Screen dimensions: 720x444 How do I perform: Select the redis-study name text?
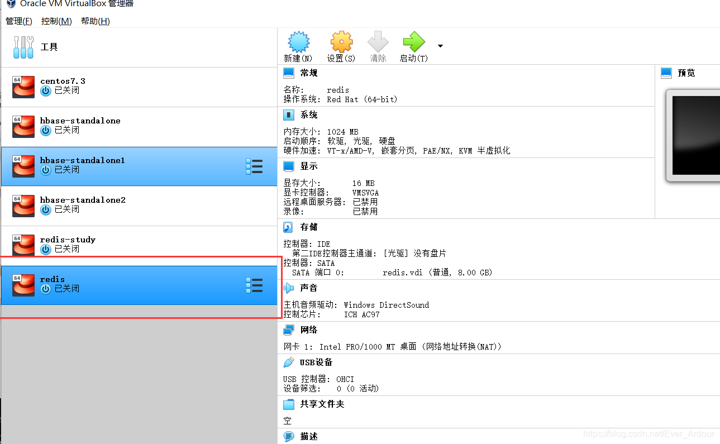tap(68, 240)
